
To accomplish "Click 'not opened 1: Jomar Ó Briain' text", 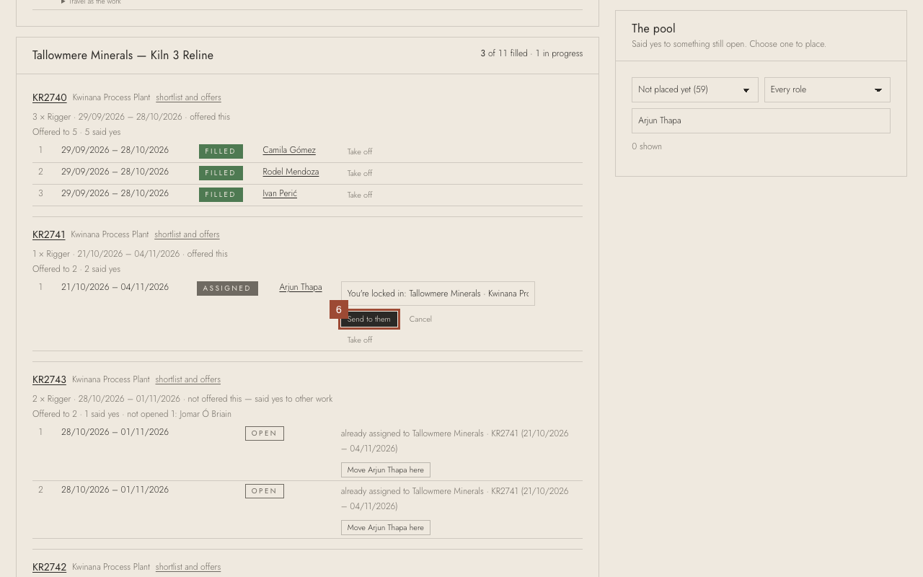I will [x=180, y=414].
